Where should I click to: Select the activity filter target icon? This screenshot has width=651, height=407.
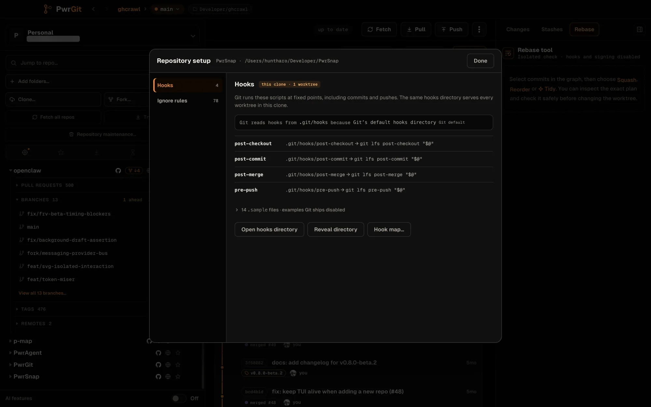click(x=25, y=152)
